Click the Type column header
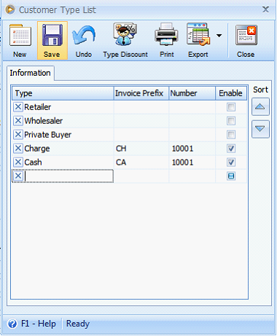The image size is (277, 336). pos(63,93)
